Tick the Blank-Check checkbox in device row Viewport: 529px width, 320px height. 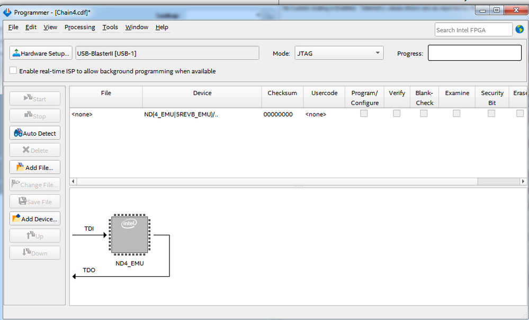[424, 114]
